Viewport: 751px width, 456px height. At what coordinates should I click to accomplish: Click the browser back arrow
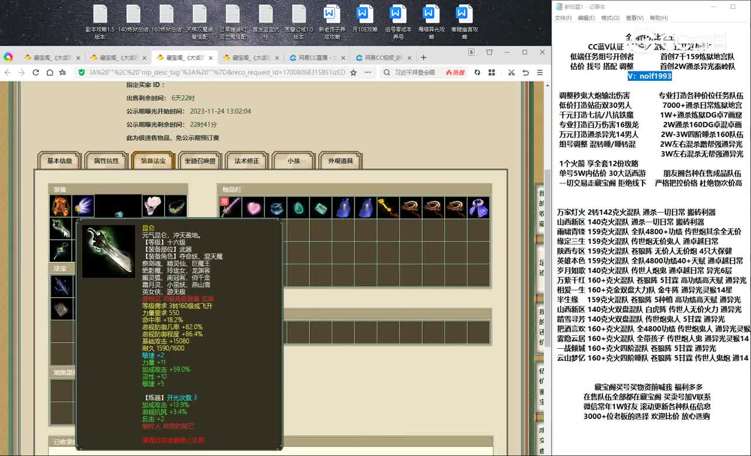8,72
